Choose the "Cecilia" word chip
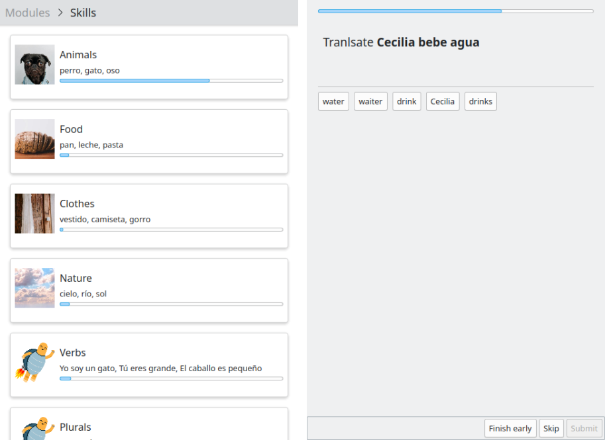 [x=442, y=101]
